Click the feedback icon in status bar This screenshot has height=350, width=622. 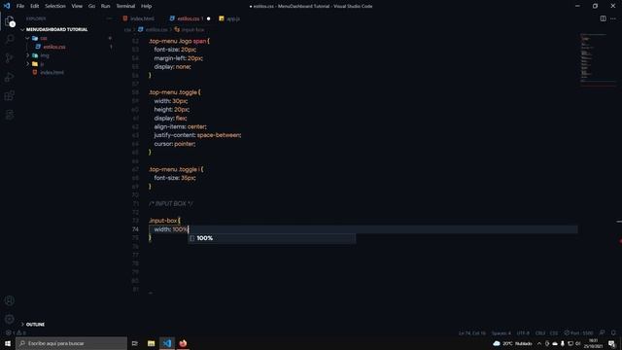pyautogui.click(x=603, y=332)
